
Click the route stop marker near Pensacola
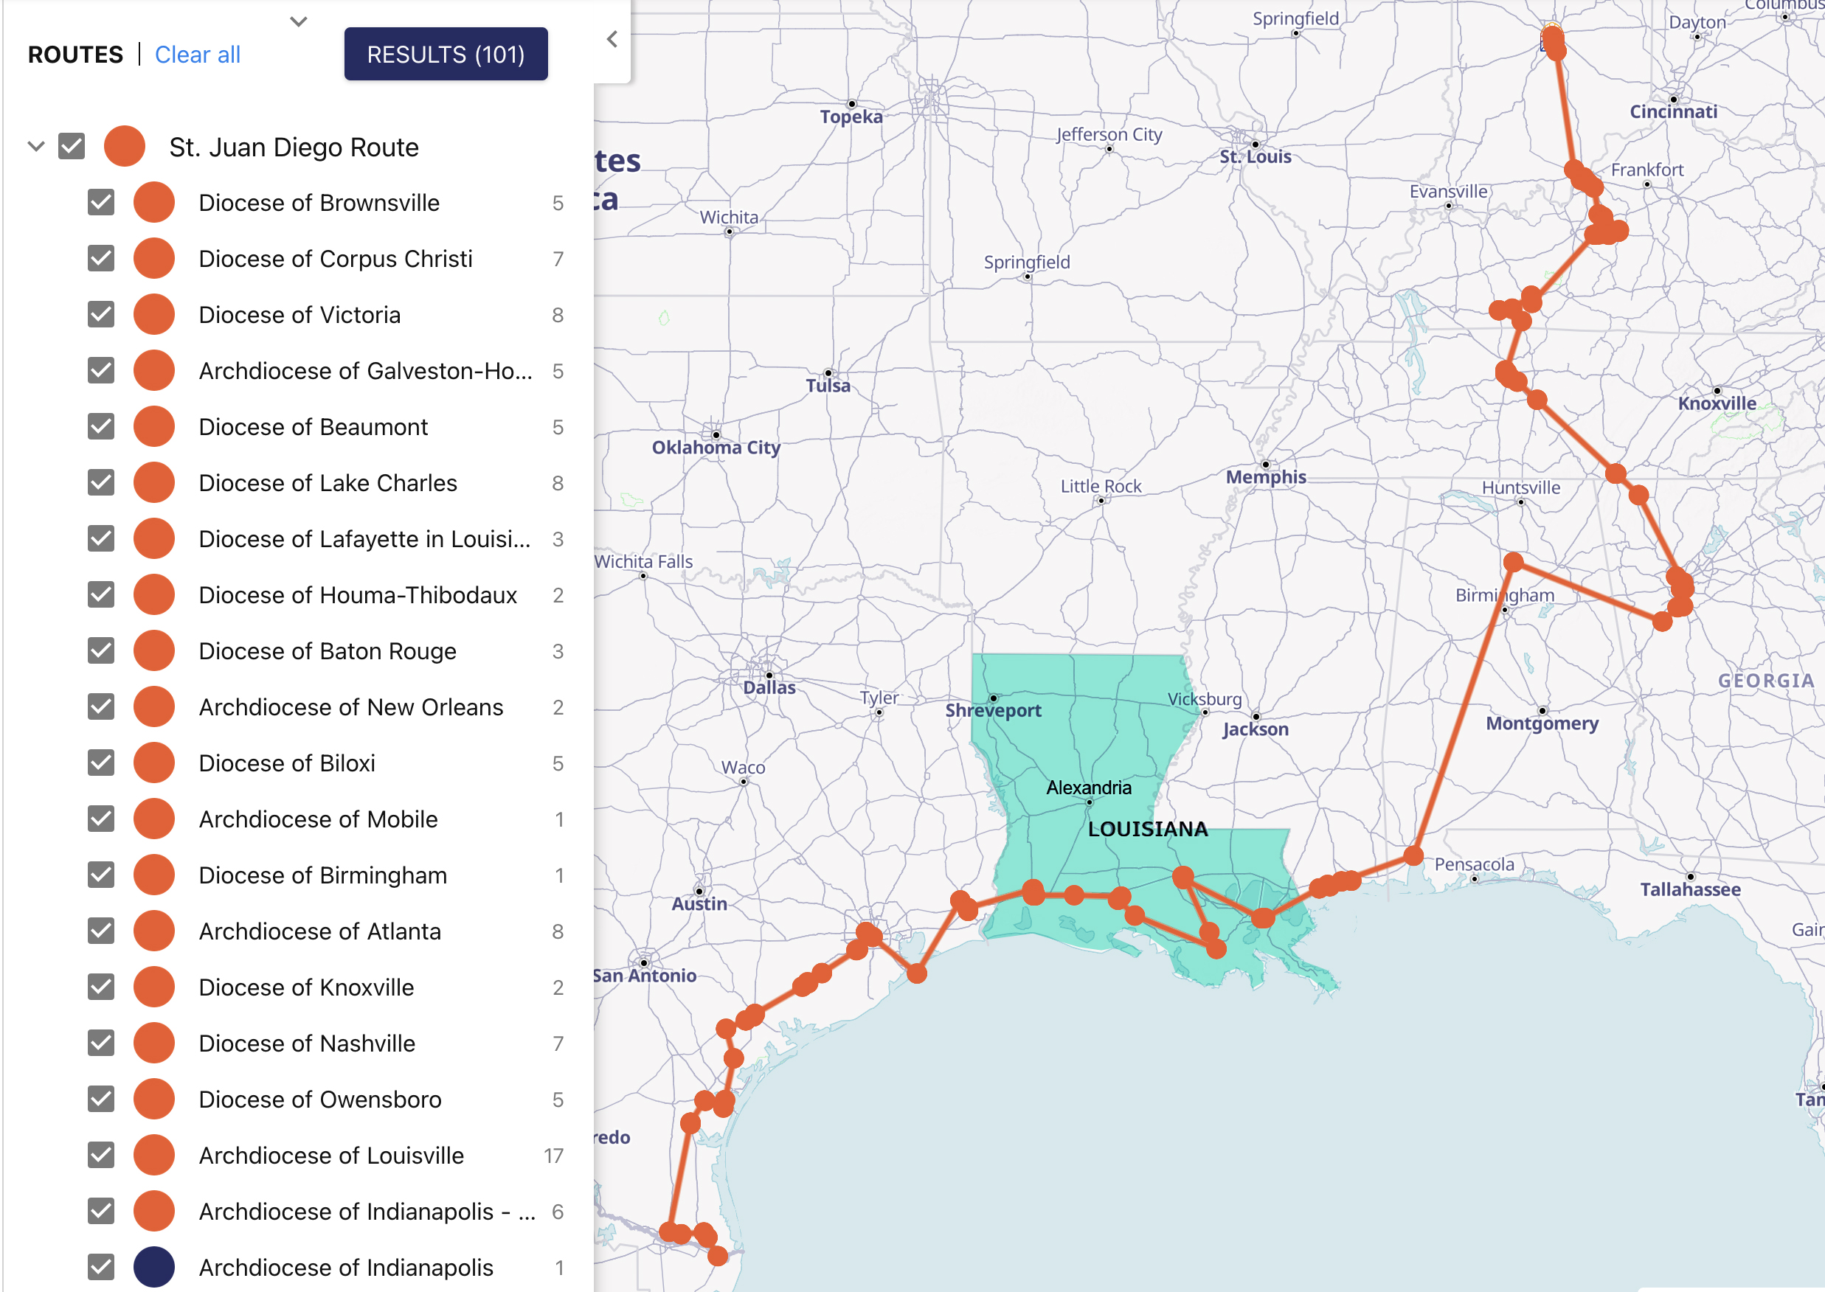pos(1413,856)
